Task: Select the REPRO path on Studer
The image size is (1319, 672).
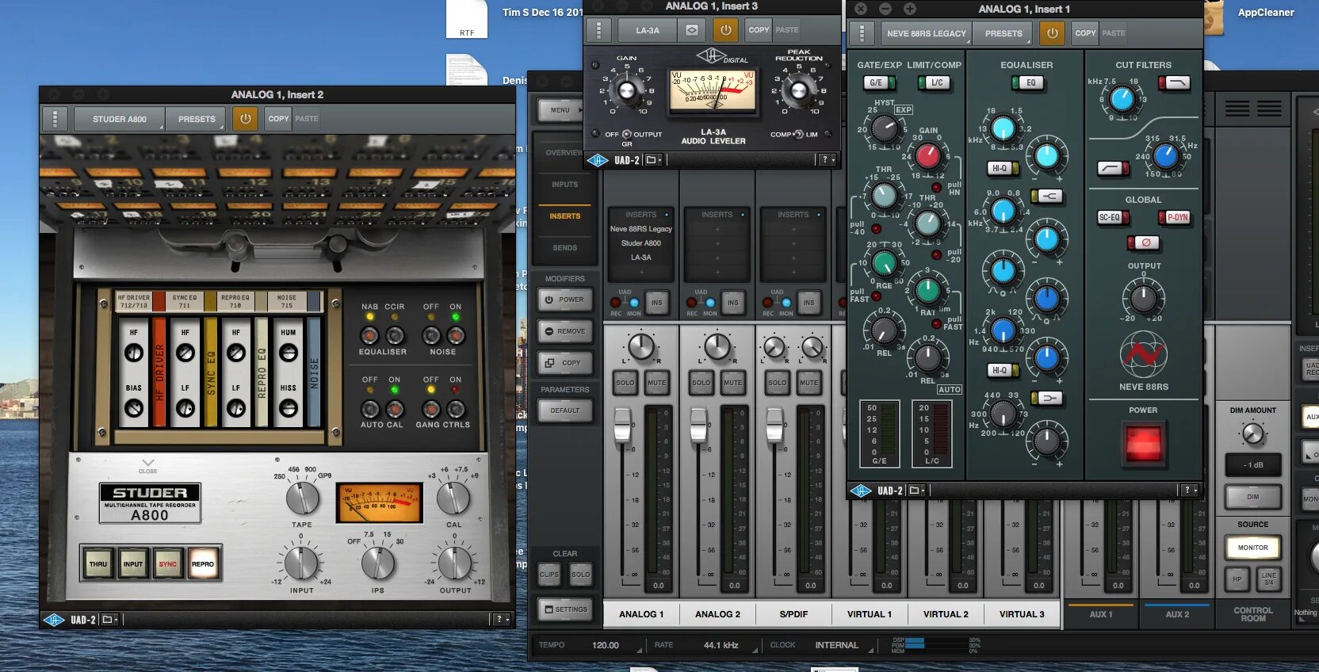Action: click(203, 564)
